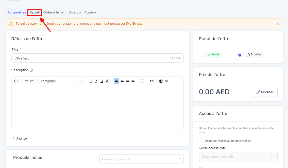
Task: Click the 11 / 100 character counter
Action: (175, 58)
